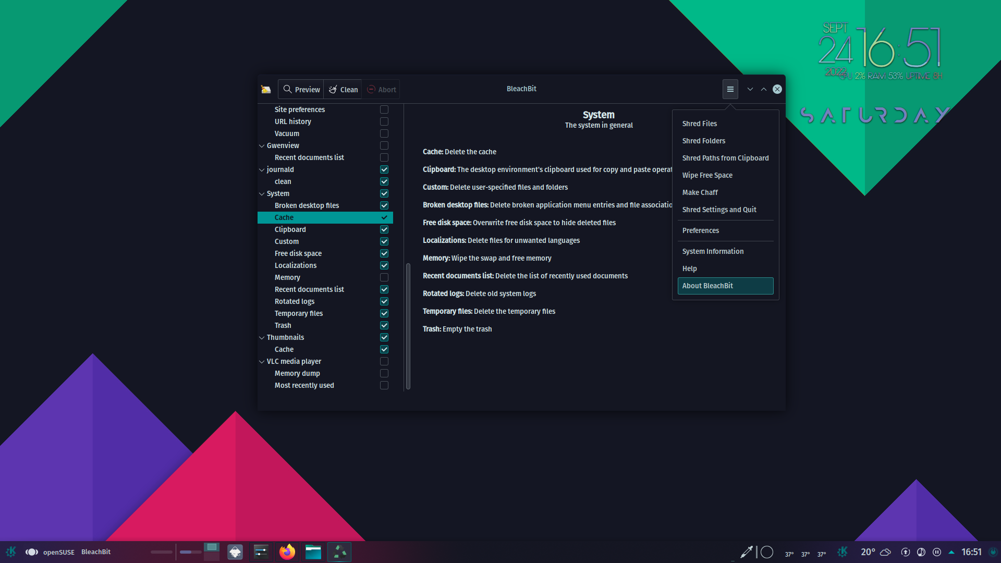Open the hamburger menu button

tap(730, 89)
